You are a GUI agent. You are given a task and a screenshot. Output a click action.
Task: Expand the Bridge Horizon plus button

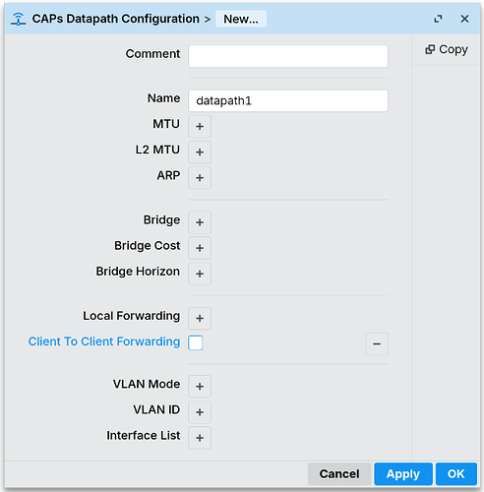pyautogui.click(x=200, y=274)
